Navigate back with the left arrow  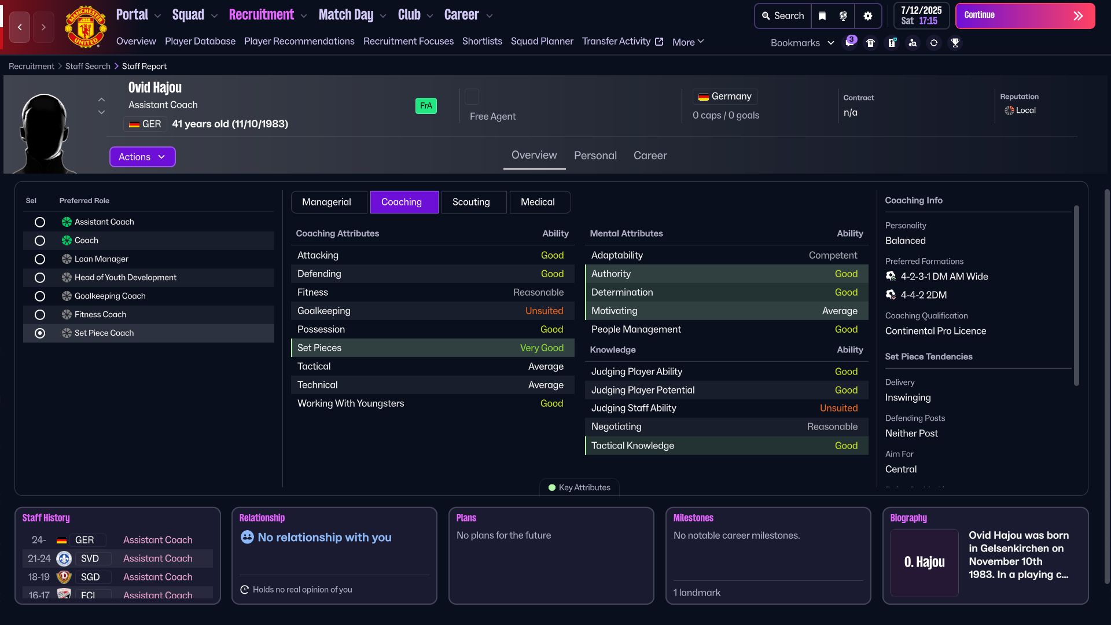click(20, 27)
